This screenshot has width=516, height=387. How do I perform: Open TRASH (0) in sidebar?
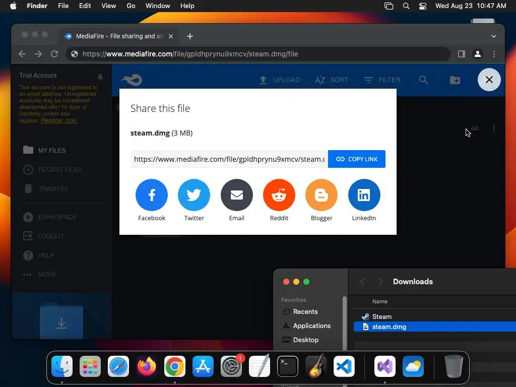[46, 188]
